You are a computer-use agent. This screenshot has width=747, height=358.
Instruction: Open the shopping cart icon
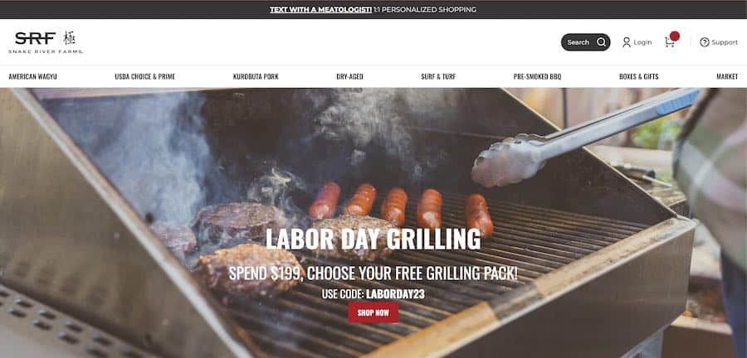669,43
